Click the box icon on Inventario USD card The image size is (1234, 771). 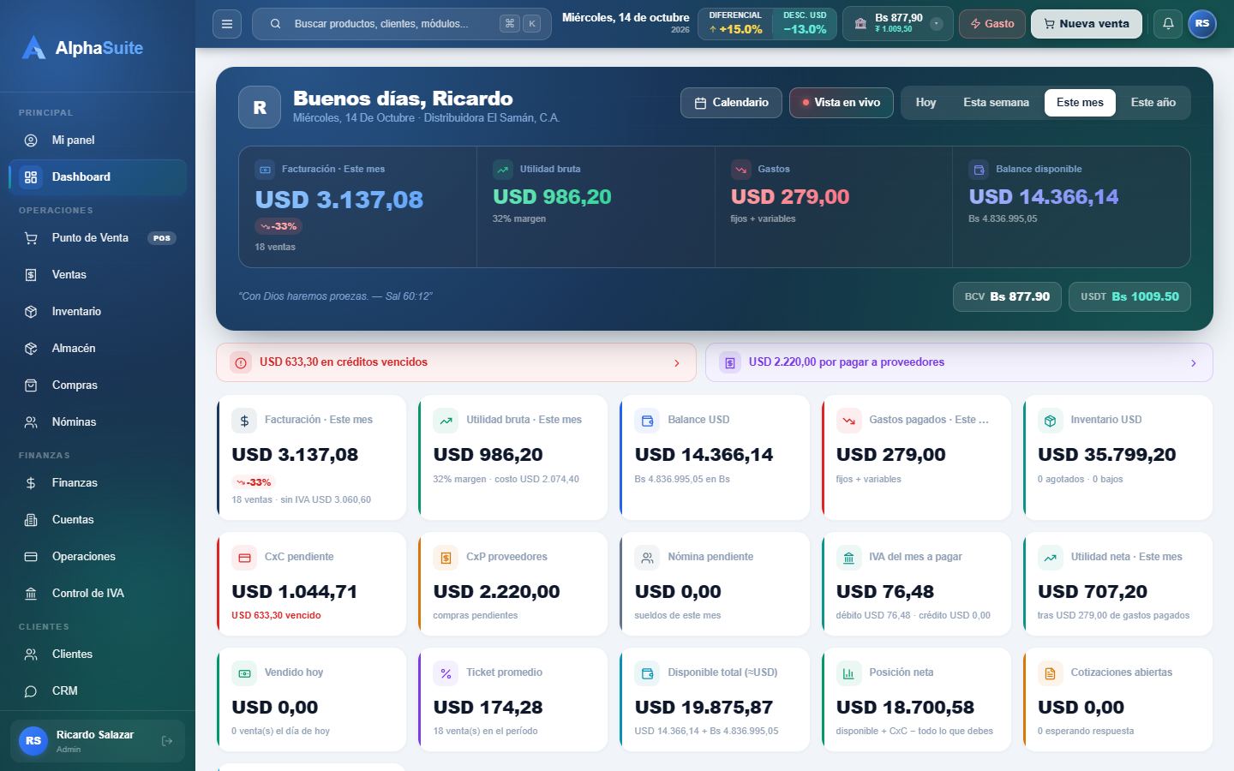1051,421
